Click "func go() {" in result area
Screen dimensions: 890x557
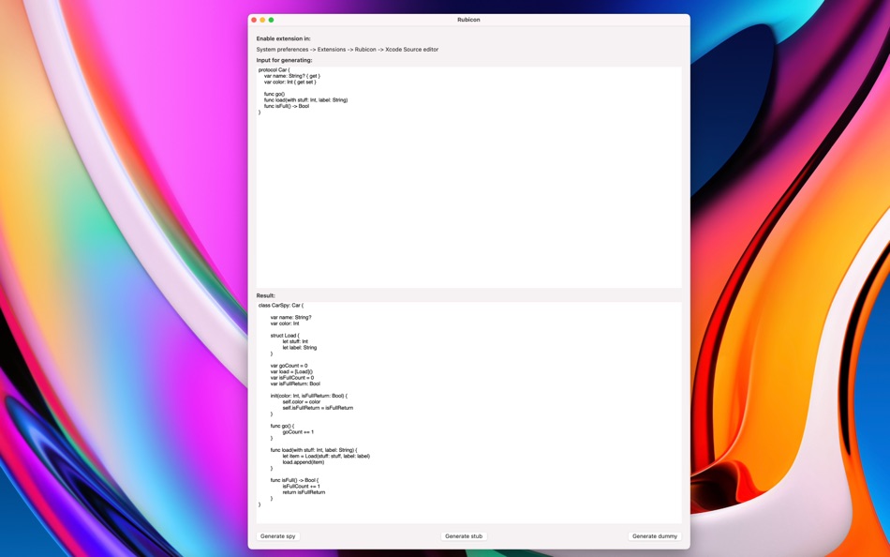[x=283, y=426]
